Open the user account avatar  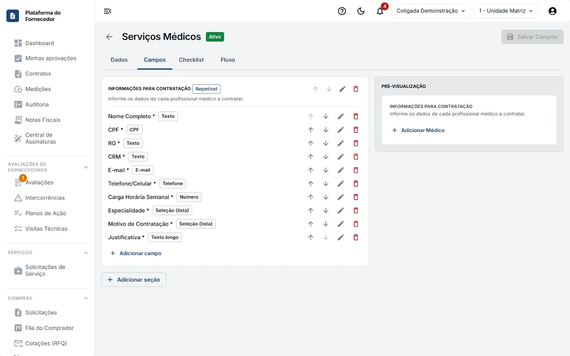point(553,11)
